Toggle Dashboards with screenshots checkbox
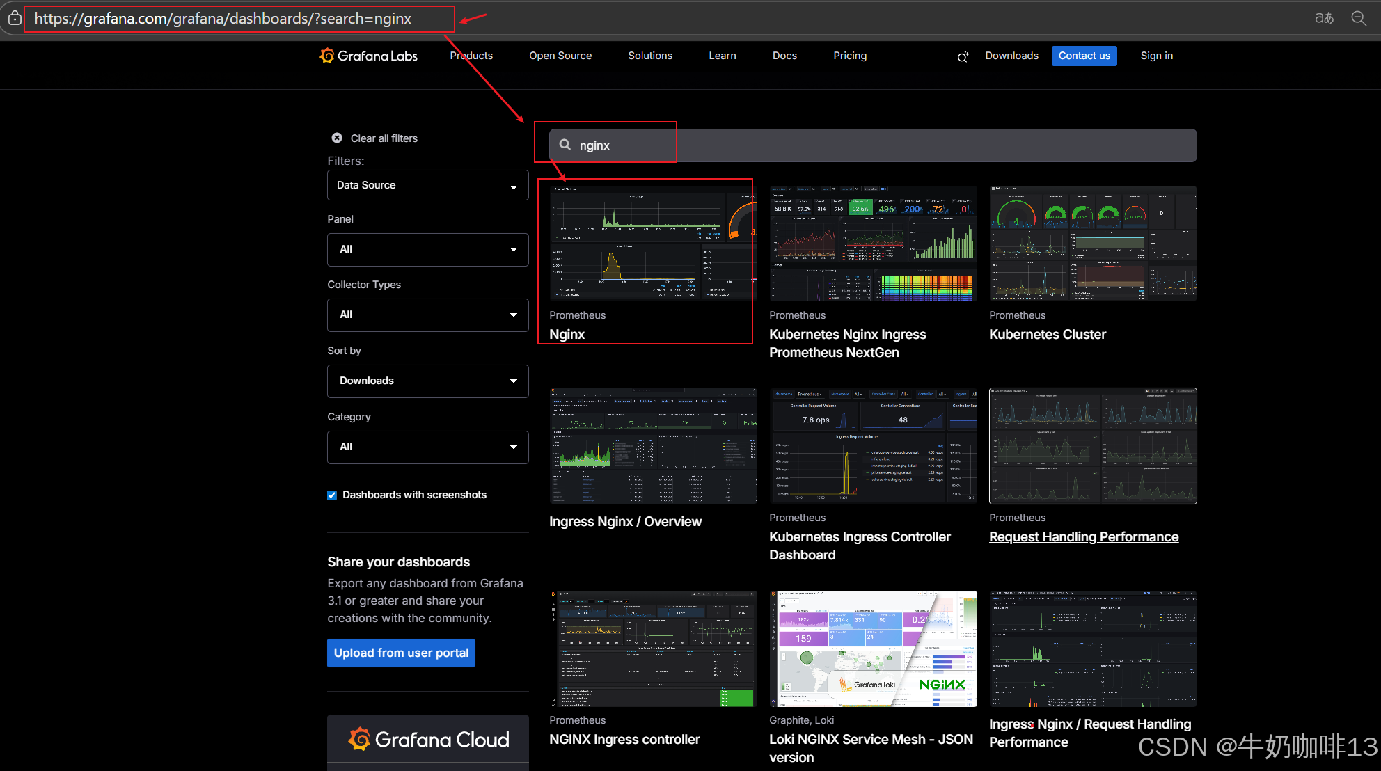 pyautogui.click(x=332, y=495)
